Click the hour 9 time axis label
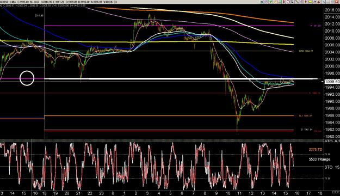The width and height of the screenshot is (340, 196). [217, 193]
